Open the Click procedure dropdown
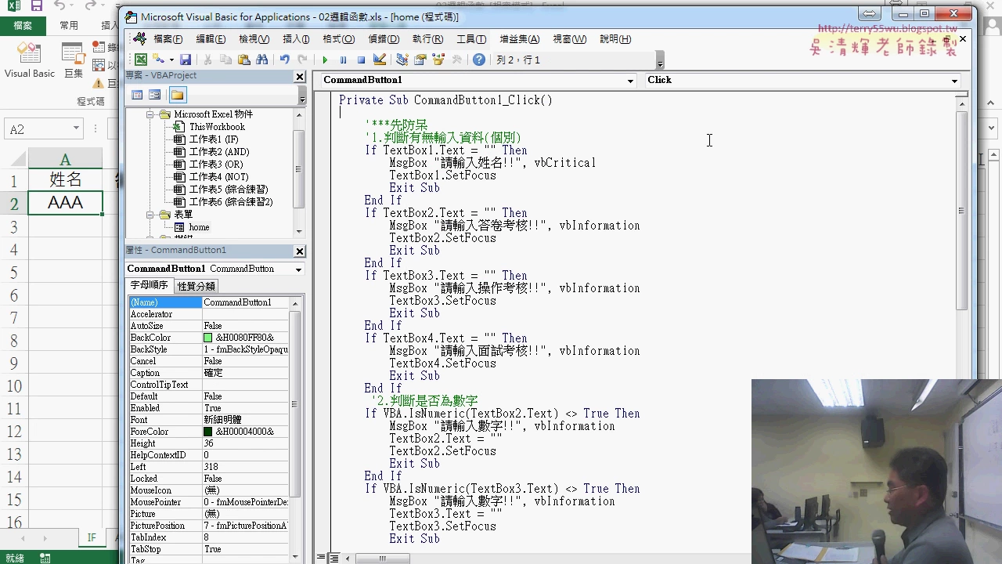This screenshot has width=1002, height=564. (954, 81)
